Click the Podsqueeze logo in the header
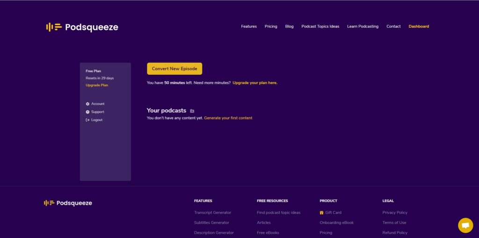This screenshot has height=238, width=479. (82, 27)
